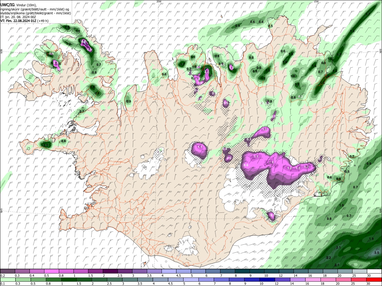Pick the upper legend swatch labeled 4.5
The image size is (382, 286).
click(x=183, y=271)
